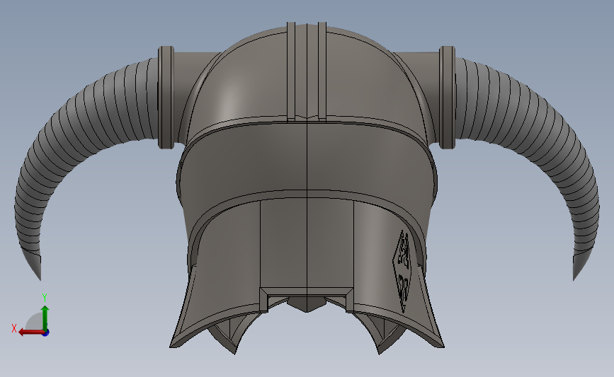
Task: Click the red X axis arrow of triad
Action: pyautogui.click(x=30, y=332)
